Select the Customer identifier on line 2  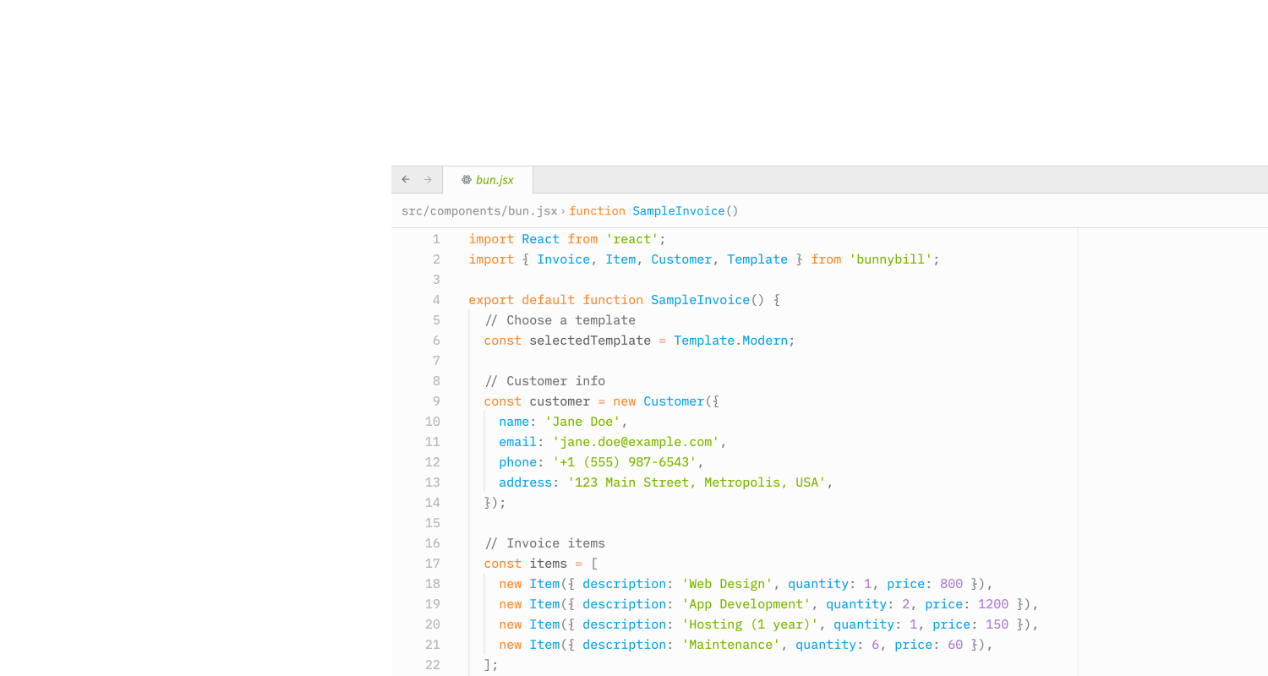coord(681,259)
